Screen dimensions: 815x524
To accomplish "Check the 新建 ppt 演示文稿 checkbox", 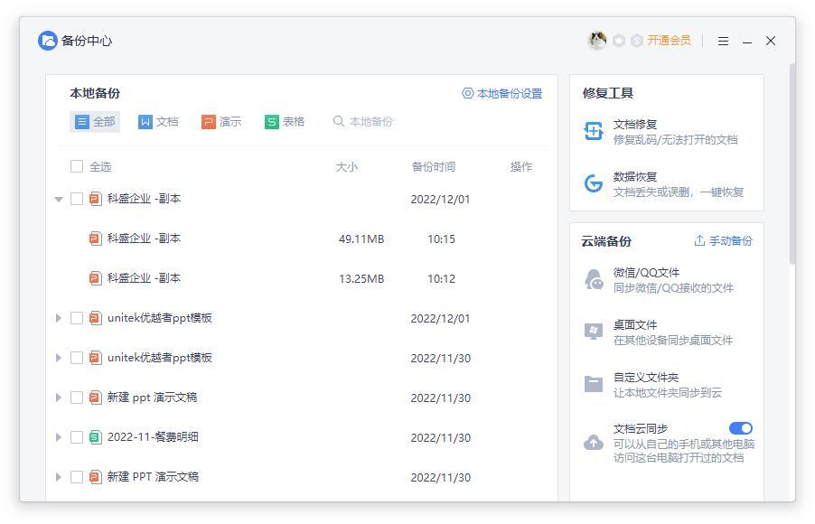I will pos(77,398).
